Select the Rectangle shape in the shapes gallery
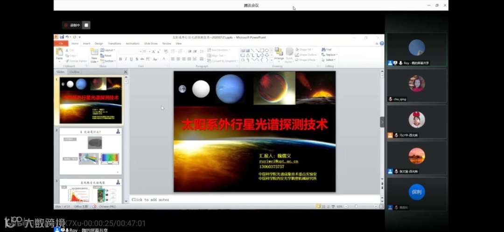504x232 pixels. pyautogui.click(x=262, y=50)
